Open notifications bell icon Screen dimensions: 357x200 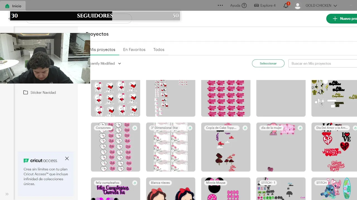(x=286, y=6)
